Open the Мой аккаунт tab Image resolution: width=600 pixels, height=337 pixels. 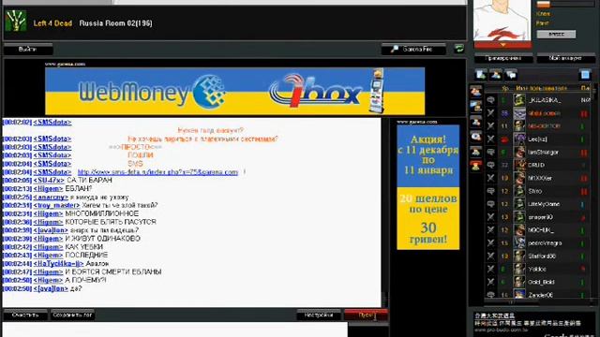[566, 58]
